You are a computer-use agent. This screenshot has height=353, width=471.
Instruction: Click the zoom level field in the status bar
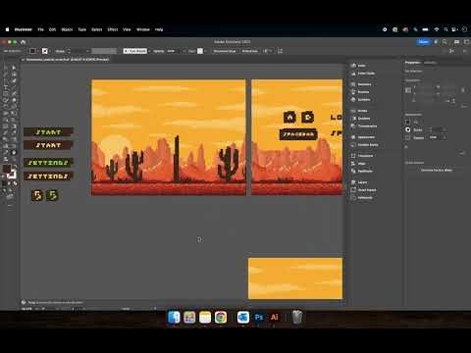coord(27,308)
